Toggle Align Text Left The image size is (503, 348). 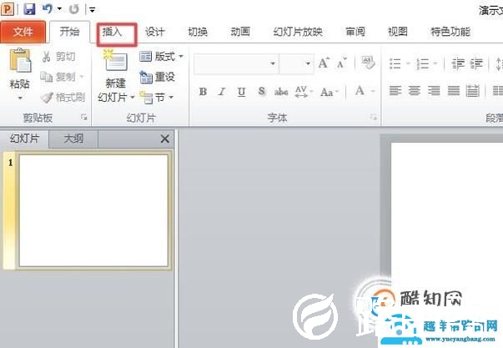click(395, 91)
